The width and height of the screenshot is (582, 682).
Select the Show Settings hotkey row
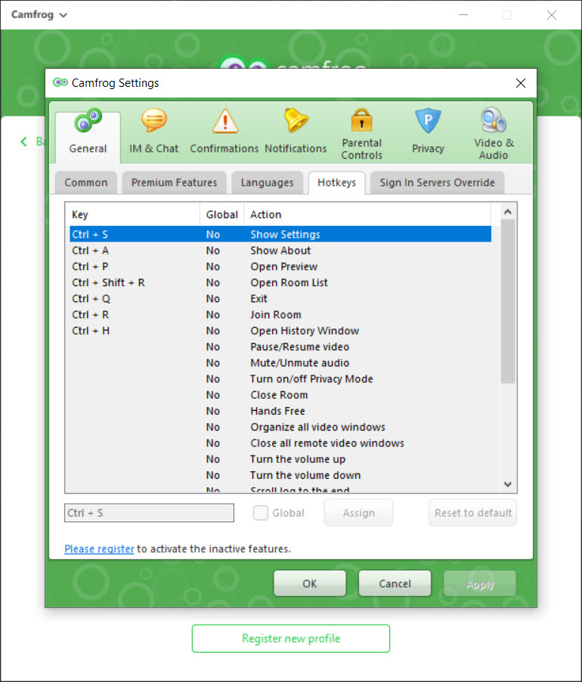pyautogui.click(x=280, y=234)
